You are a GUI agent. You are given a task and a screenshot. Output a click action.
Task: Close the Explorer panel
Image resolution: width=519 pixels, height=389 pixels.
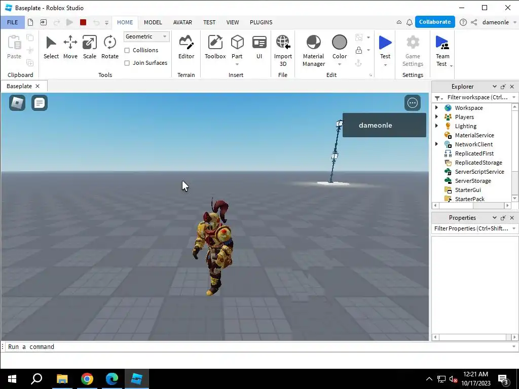(512, 87)
